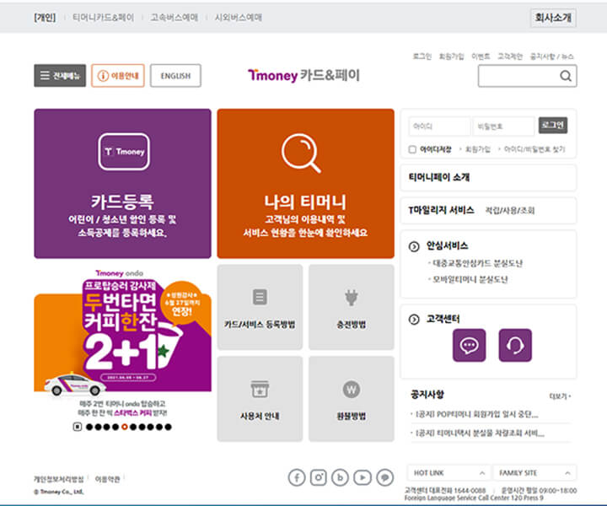Open 티머니페이 소개 panel
607x506 pixels.
tap(488, 177)
